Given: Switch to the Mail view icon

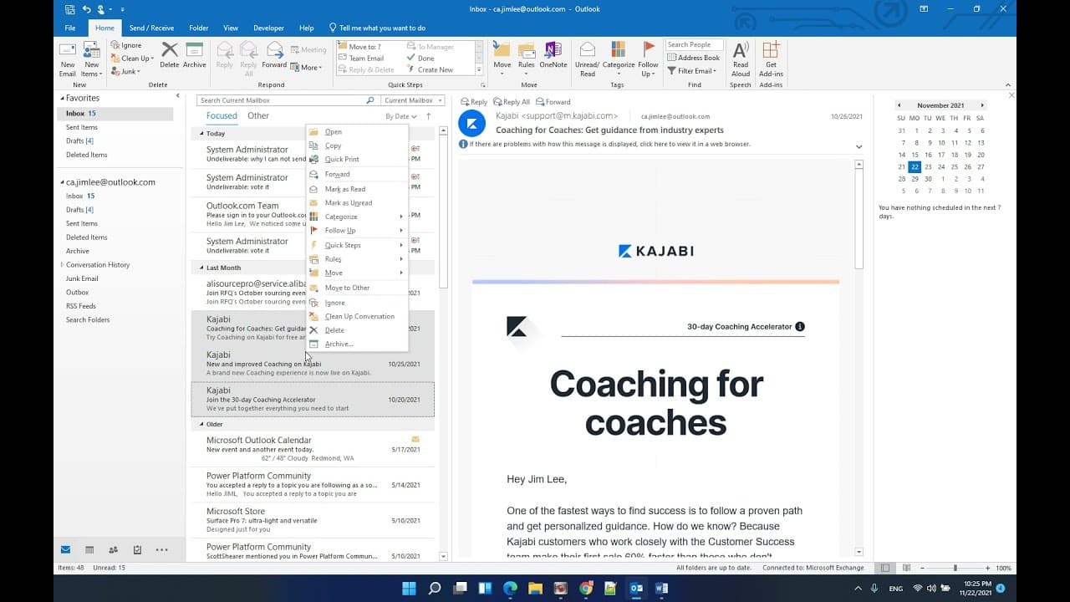Looking at the screenshot, I should click(x=65, y=549).
